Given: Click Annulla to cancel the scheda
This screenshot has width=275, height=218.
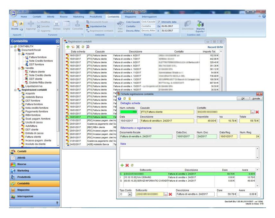Looking at the screenshot, I should pos(256,98).
